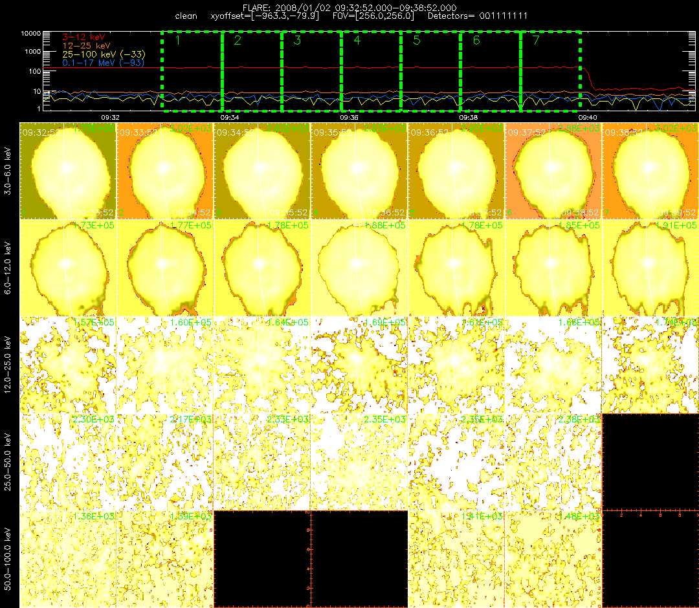
Task: Click the 09:36 time axis label
Action: pos(349,117)
